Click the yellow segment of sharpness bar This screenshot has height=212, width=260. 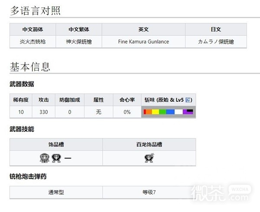(156, 112)
